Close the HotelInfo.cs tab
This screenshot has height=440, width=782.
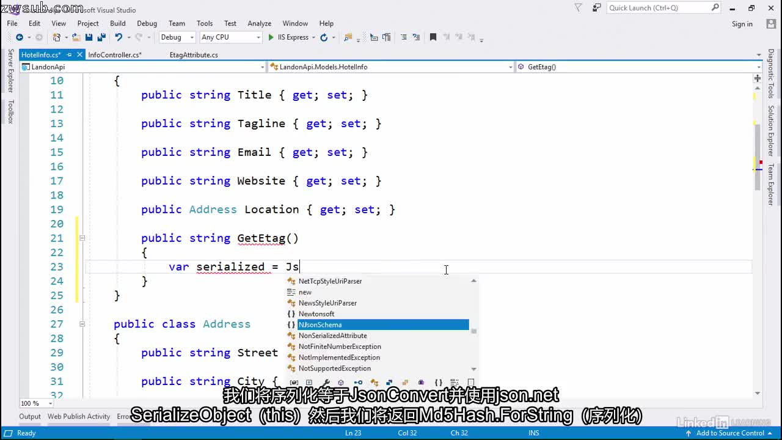point(79,55)
